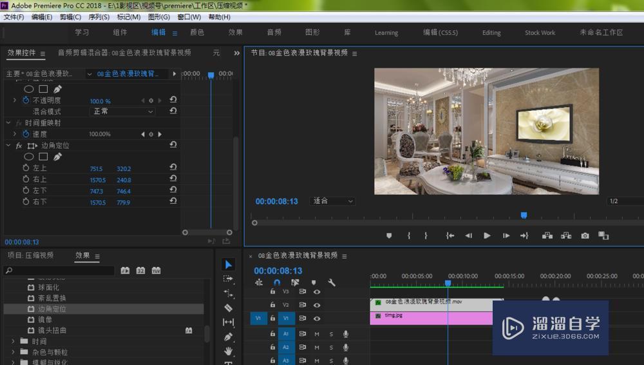Screen dimensions: 644x365
Task: Click Go to In point button
Action: click(450, 236)
